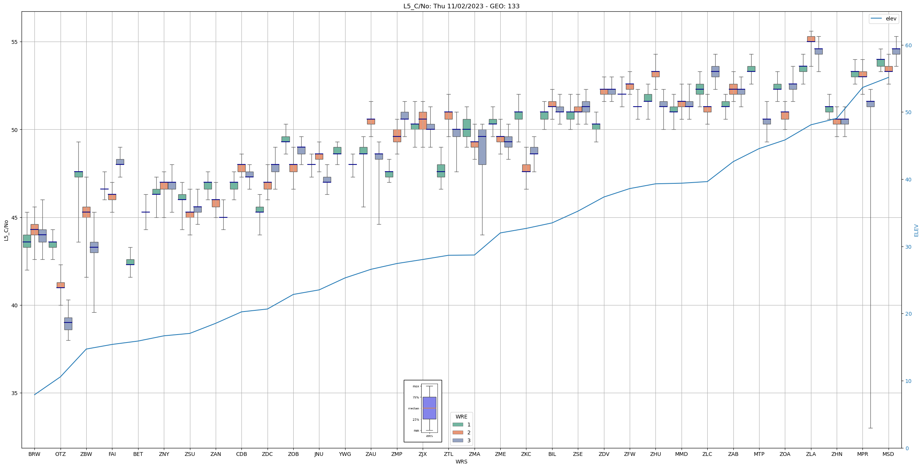Click the ZDC x-axis label
Image resolution: width=923 pixels, height=468 pixels.
click(267, 454)
